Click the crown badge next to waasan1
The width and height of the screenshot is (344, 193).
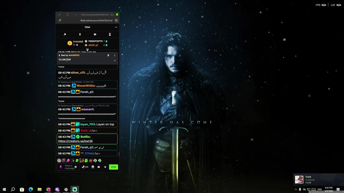[78, 109]
